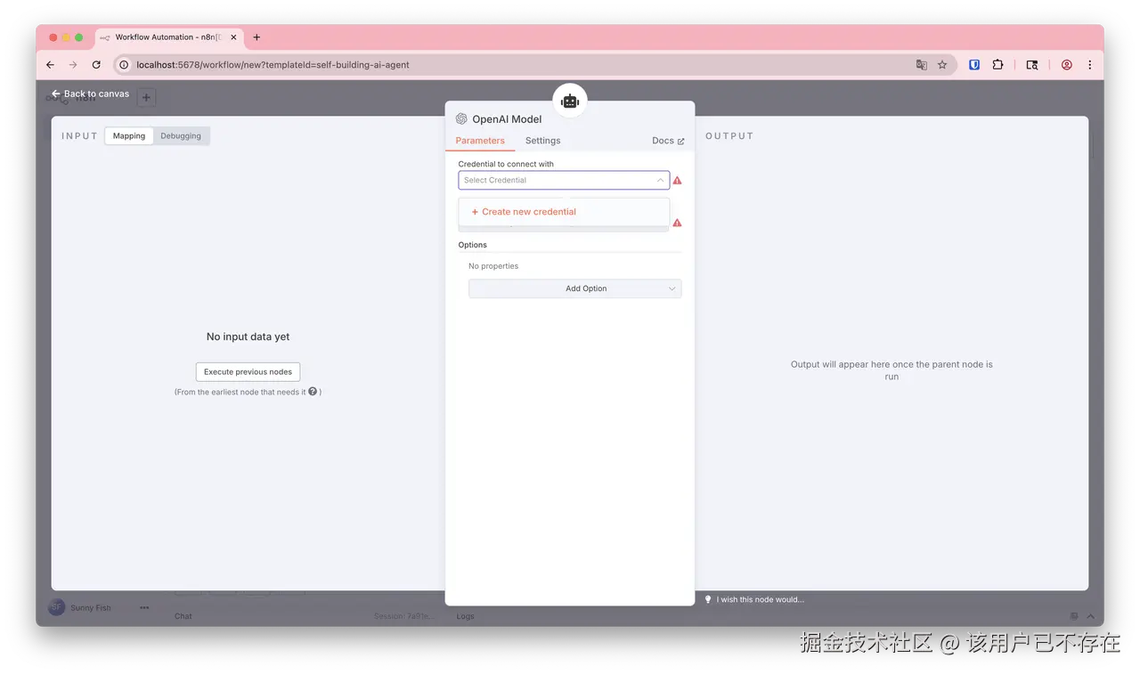The image size is (1140, 674).
Task: Switch to the Settings tab
Action: (x=542, y=141)
